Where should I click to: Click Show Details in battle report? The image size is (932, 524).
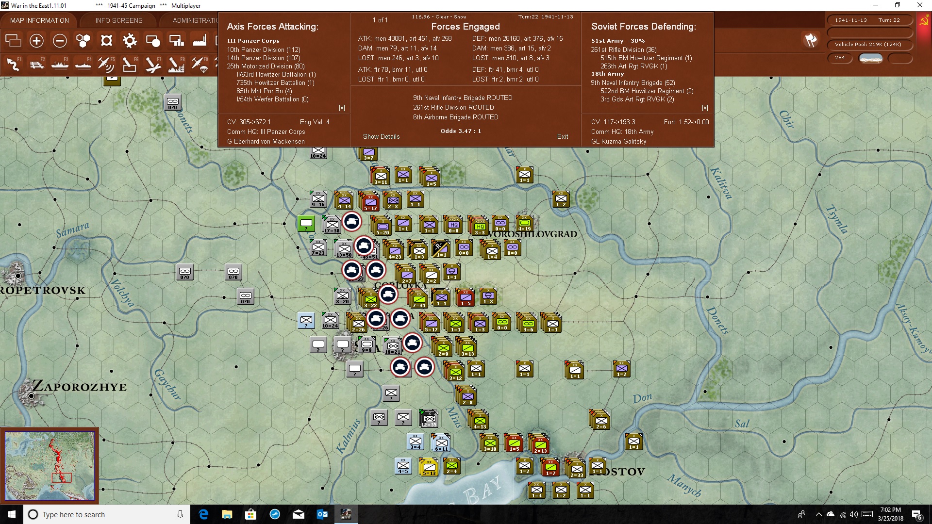[x=381, y=136]
